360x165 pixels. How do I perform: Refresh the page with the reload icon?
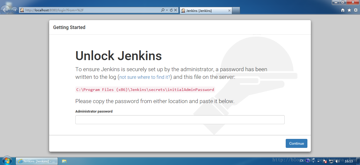tap(171, 10)
